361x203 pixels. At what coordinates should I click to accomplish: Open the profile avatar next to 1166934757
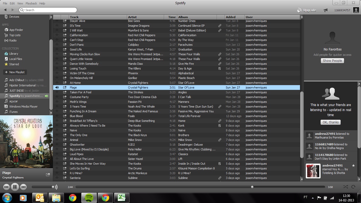click(x=356, y=10)
